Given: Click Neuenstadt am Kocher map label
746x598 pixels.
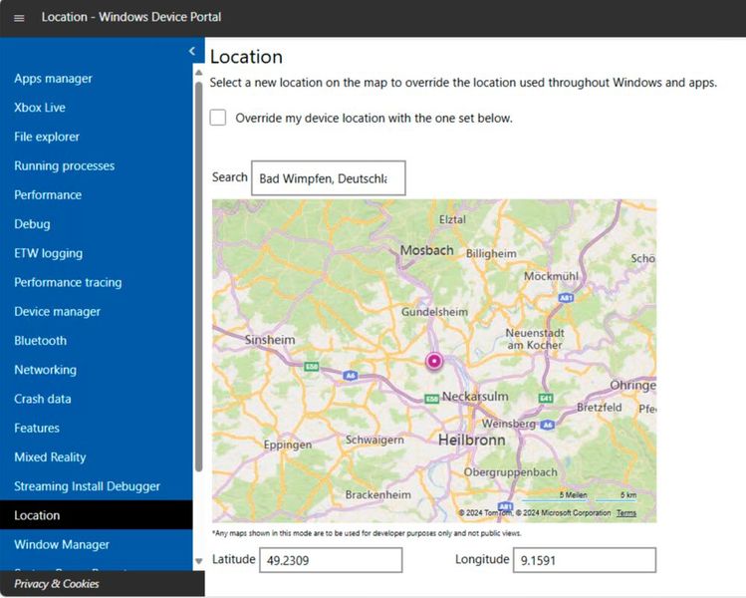Looking at the screenshot, I should coord(535,339).
